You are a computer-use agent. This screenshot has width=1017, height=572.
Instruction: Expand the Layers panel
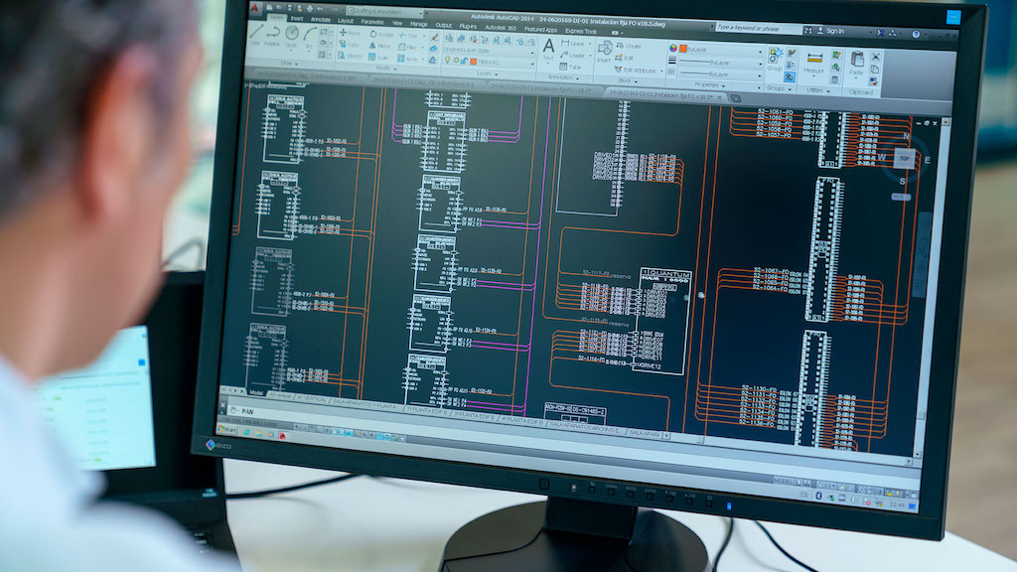coord(487,73)
